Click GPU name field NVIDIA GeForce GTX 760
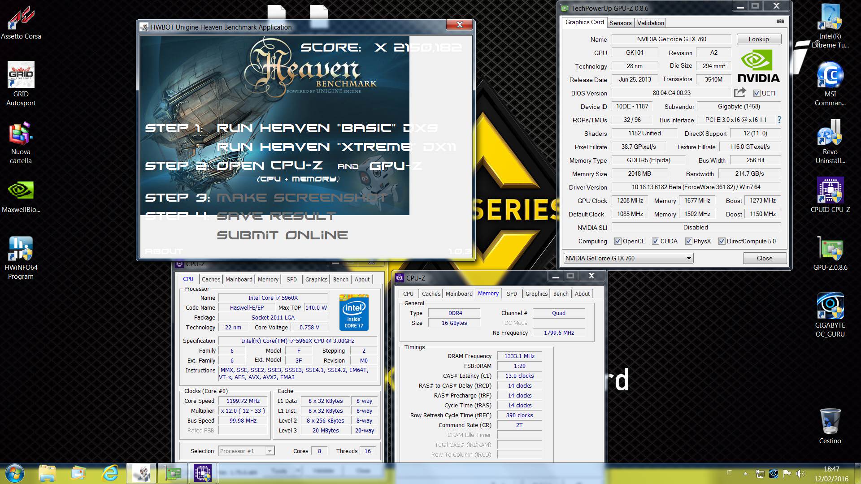The width and height of the screenshot is (861, 484). coord(671,39)
